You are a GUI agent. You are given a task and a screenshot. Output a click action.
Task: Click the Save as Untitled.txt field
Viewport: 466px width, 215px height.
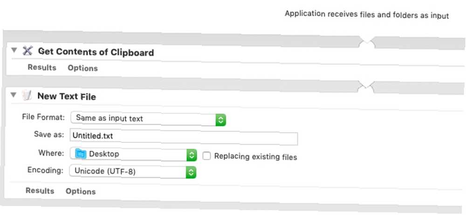click(184, 137)
